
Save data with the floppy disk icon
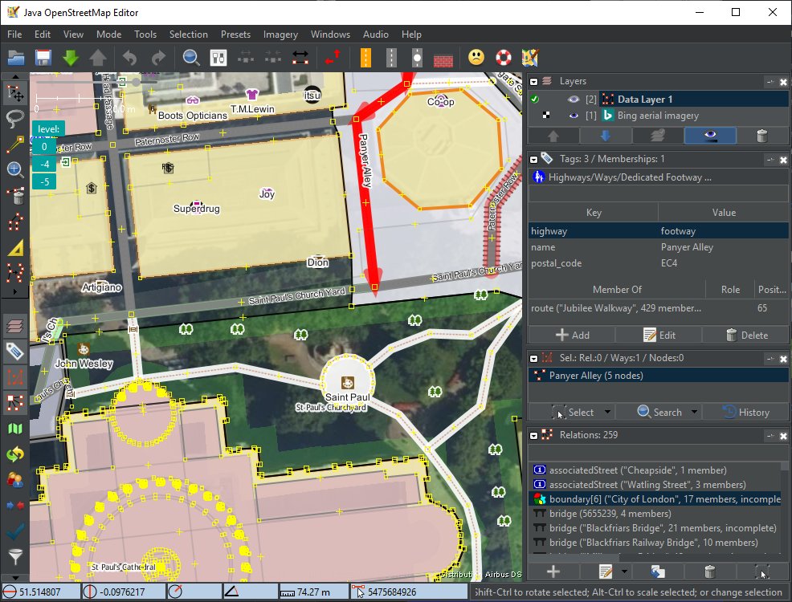coord(43,58)
